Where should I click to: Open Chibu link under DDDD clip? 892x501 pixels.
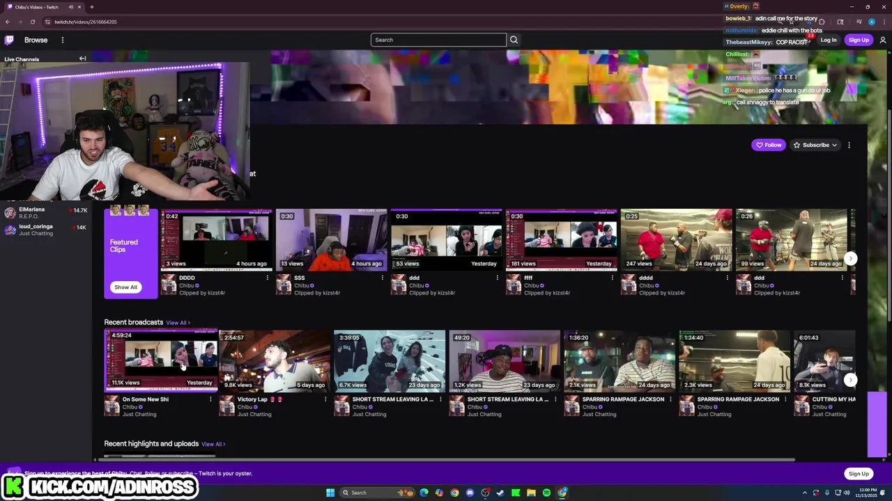186,285
